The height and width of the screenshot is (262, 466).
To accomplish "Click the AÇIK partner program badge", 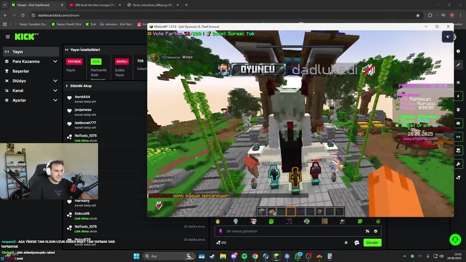I will tap(96, 61).
